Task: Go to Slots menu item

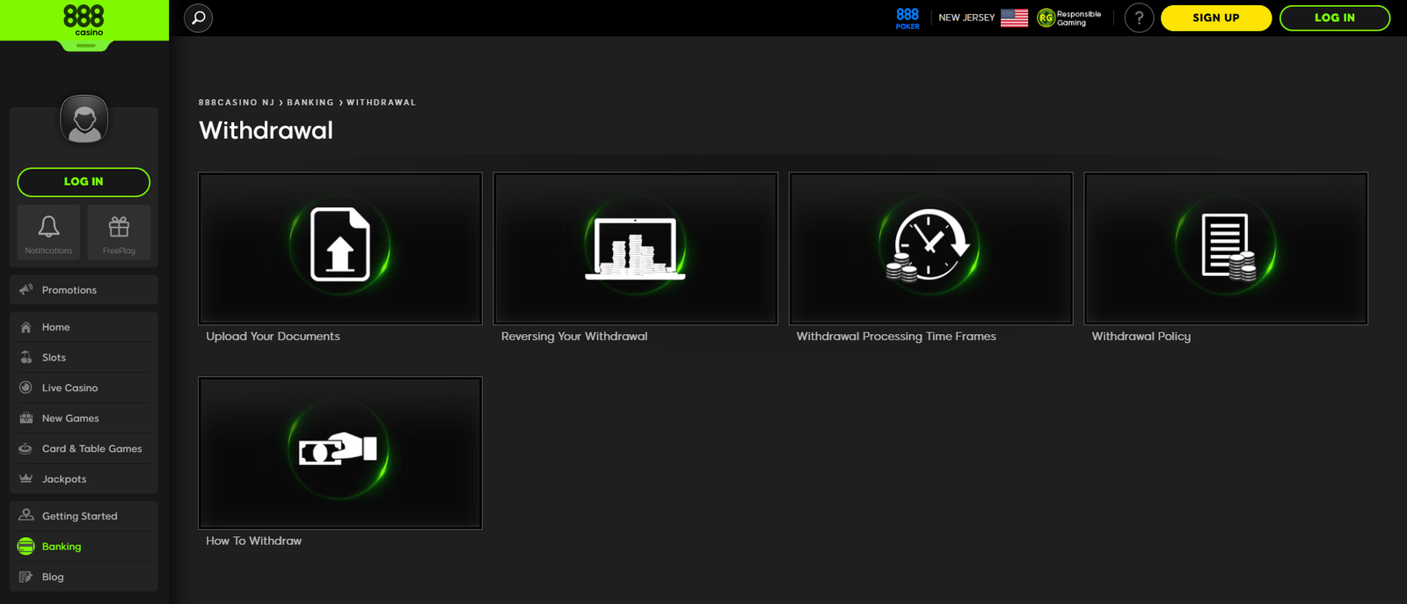Action: click(84, 358)
